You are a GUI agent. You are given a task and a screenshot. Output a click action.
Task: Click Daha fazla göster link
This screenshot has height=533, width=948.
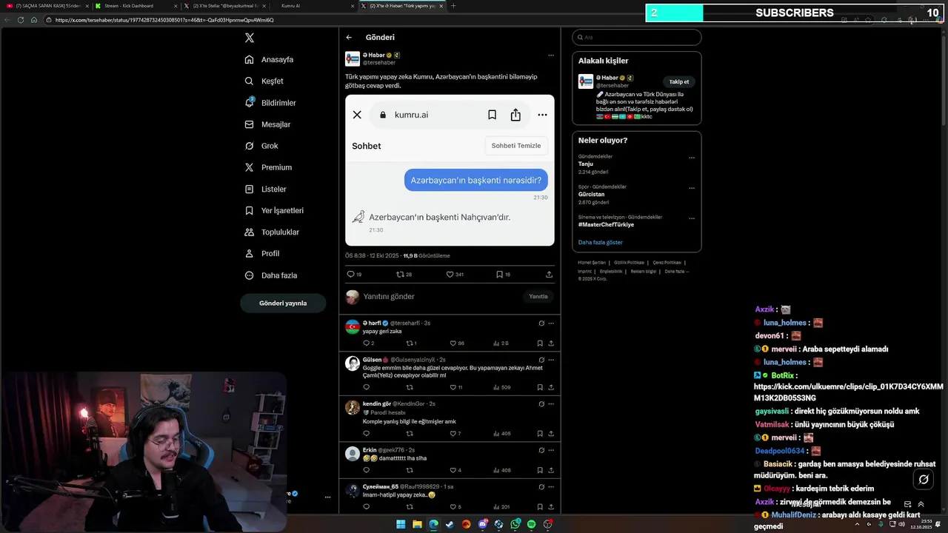point(600,242)
